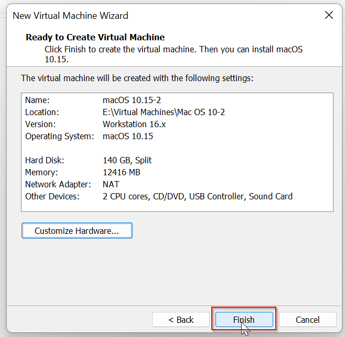Go to previous step with Back button
The image size is (345, 337).
point(181,319)
